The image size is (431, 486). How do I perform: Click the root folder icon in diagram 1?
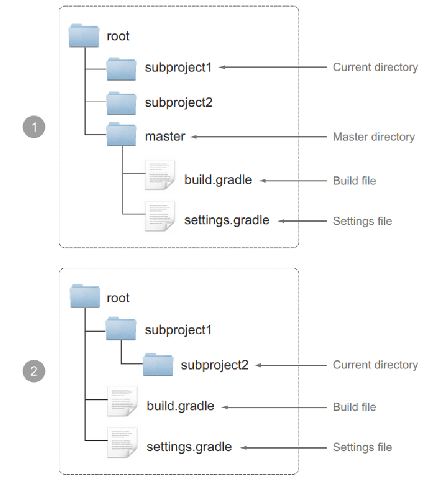pos(84,35)
